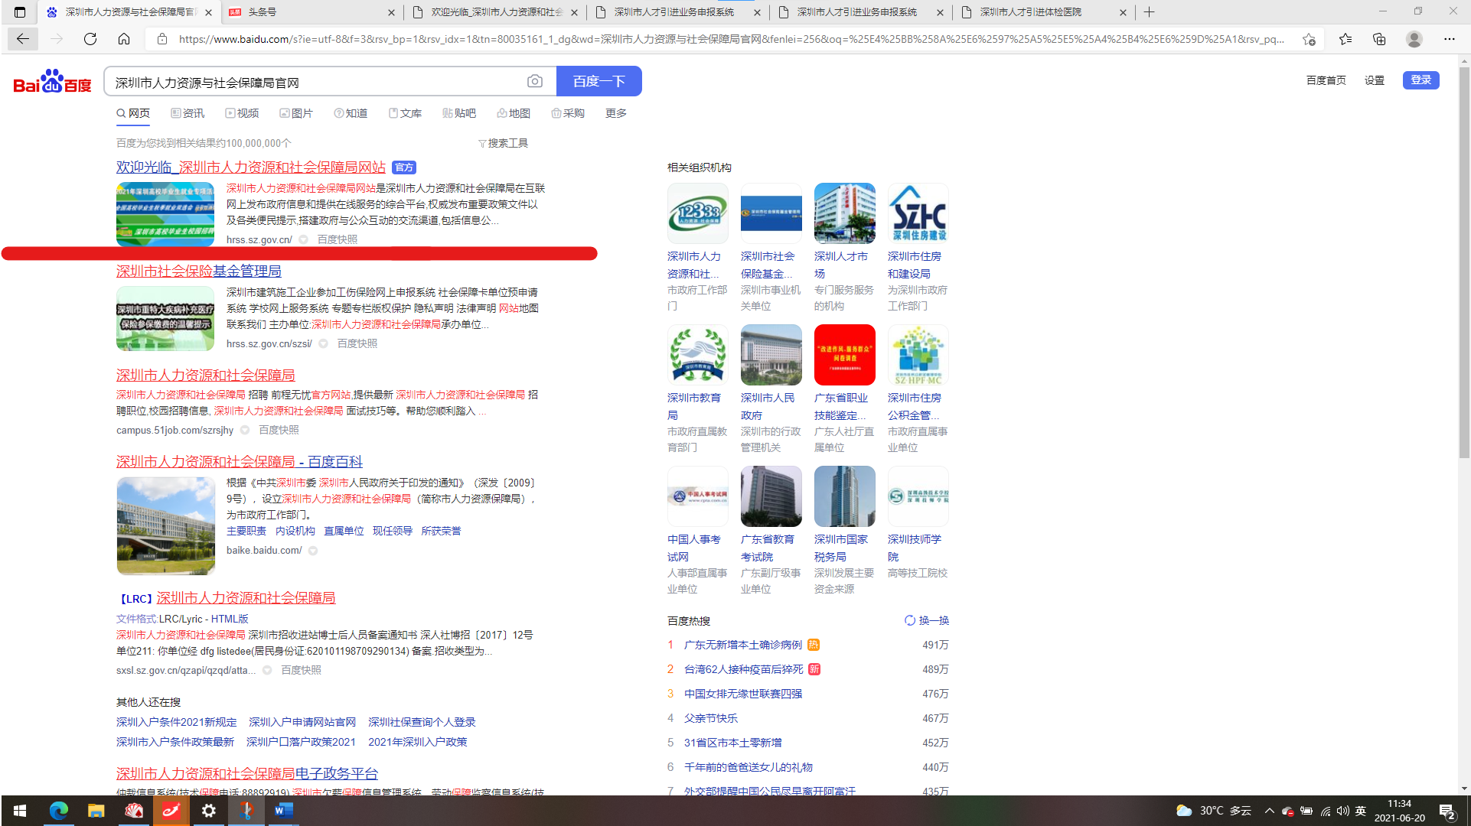Expand the 搜索工具 filter options
This screenshot has width=1471, height=826.
click(x=503, y=143)
